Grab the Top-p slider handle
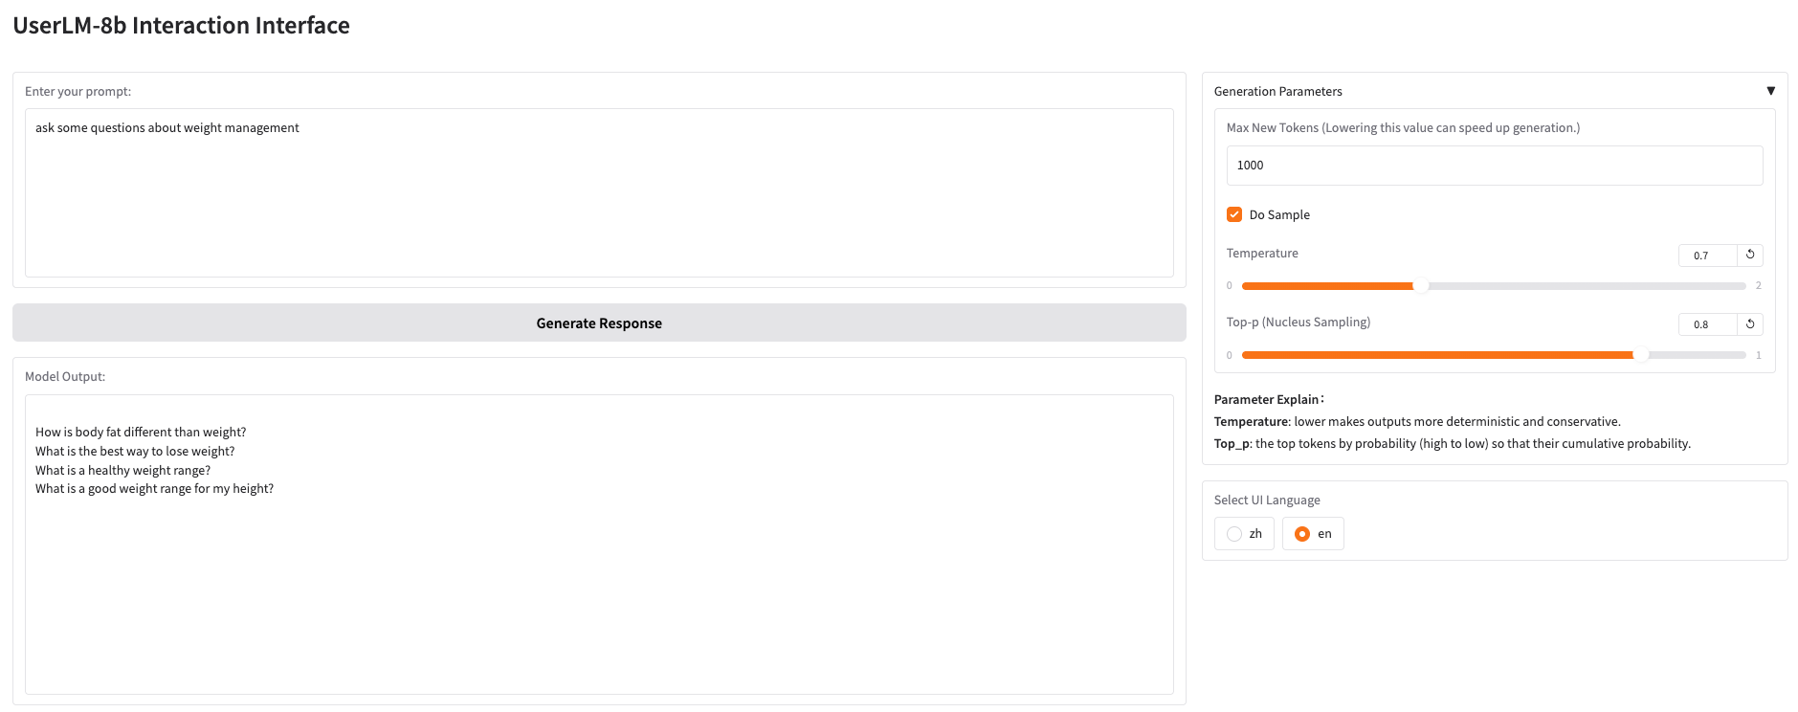Image resolution: width=1798 pixels, height=712 pixels. (x=1641, y=355)
